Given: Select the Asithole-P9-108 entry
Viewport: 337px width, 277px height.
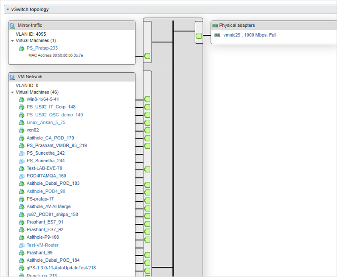Looking at the screenshot, I should pyautogui.click(x=43, y=237).
